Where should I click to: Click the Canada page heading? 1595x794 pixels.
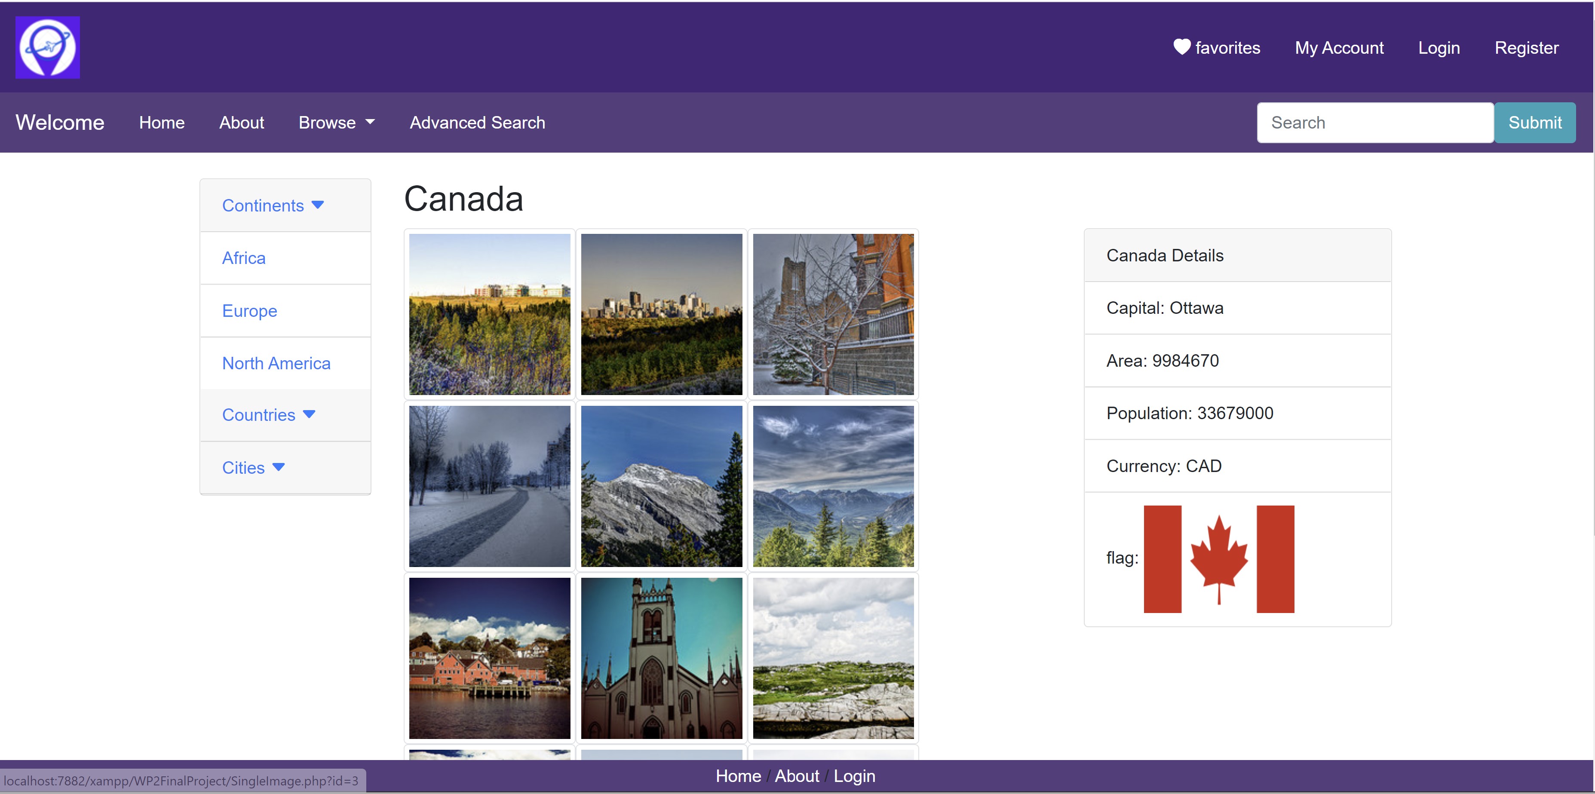tap(464, 199)
